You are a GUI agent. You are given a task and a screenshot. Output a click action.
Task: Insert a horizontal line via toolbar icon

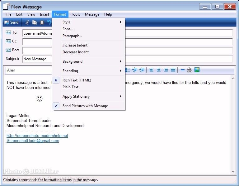coord(183,70)
